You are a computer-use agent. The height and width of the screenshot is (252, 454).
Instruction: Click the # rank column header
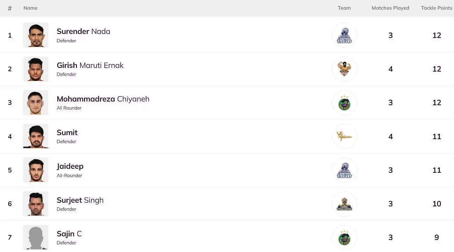click(10, 8)
